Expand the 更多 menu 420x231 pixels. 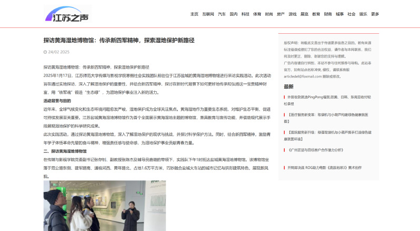tap(375, 14)
